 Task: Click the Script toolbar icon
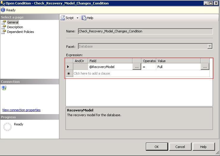pyautogui.click(x=63, y=18)
